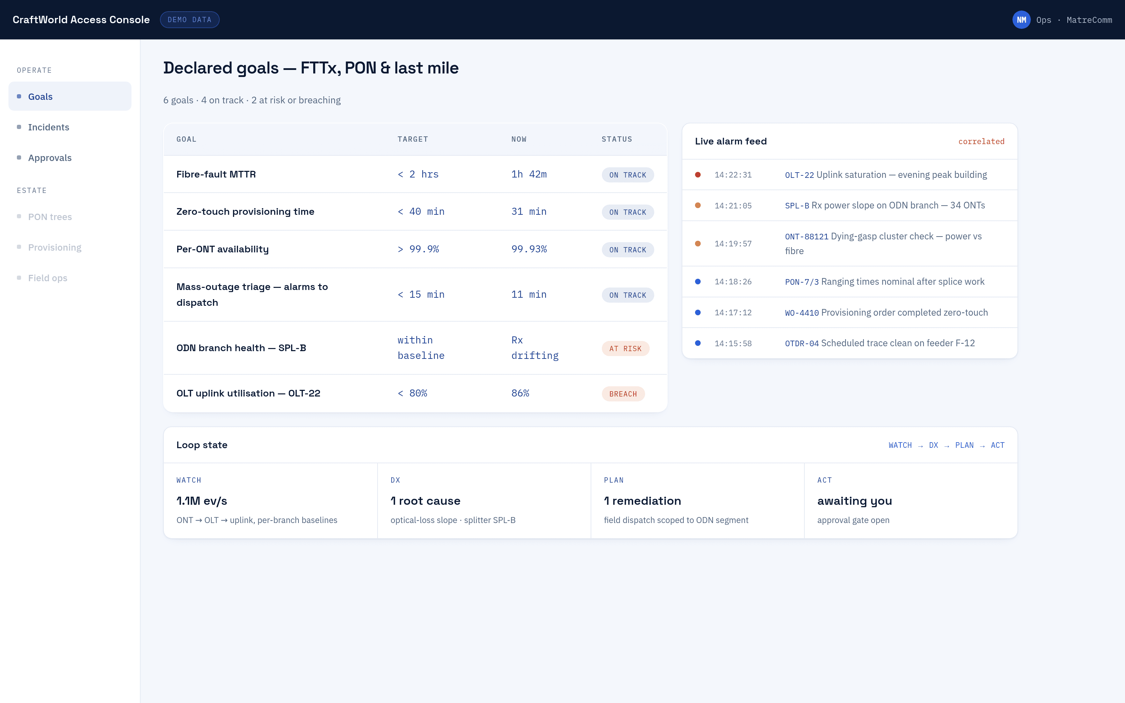Click the red alarm dot for OLT-22
The width and height of the screenshot is (1125, 703).
pos(698,175)
